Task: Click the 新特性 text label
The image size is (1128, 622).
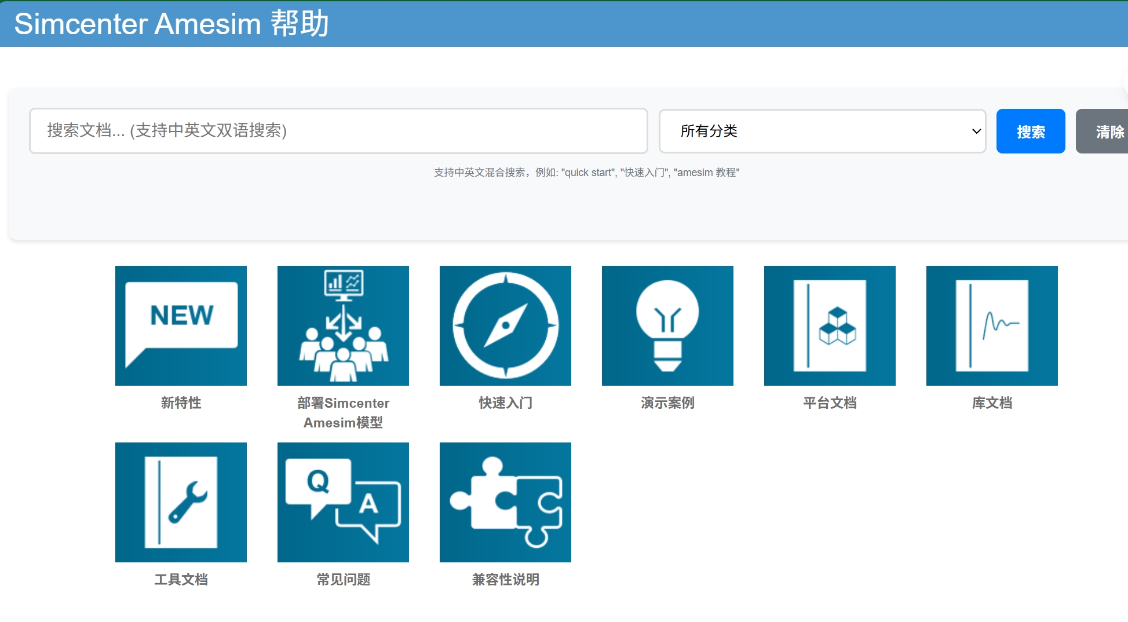Action: 181,403
